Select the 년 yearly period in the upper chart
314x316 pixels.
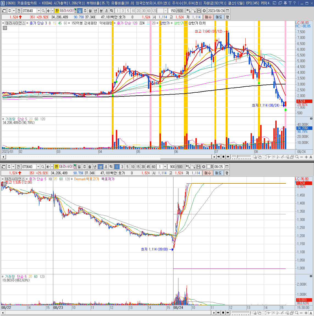pos(96,11)
